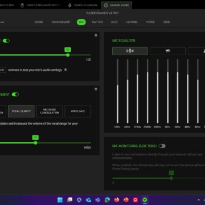This screenshot has width=205, height=205.
Task: Click the 'RAZER KRAKEN V4 PRO' device title
Action: click(102, 13)
